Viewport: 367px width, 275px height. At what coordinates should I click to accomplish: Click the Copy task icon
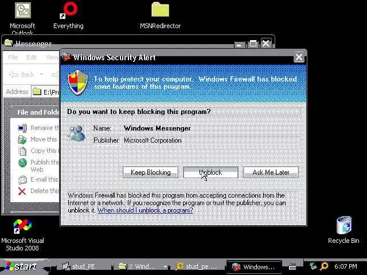pos(22,151)
